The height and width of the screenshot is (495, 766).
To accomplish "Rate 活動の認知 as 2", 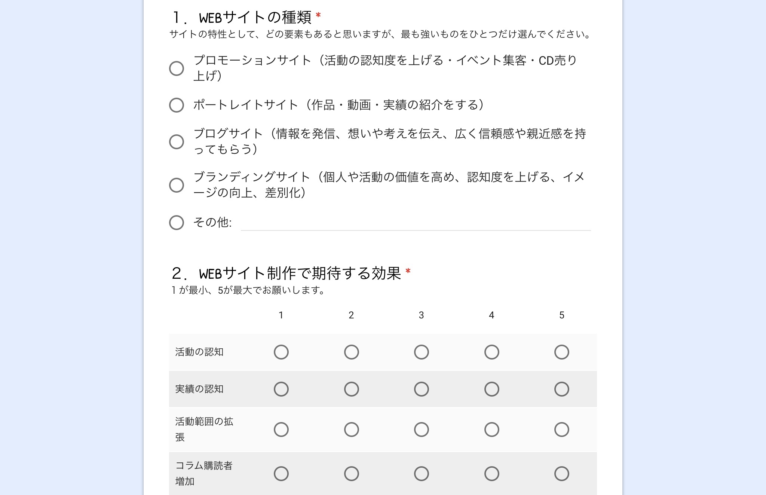I will pos(352,352).
